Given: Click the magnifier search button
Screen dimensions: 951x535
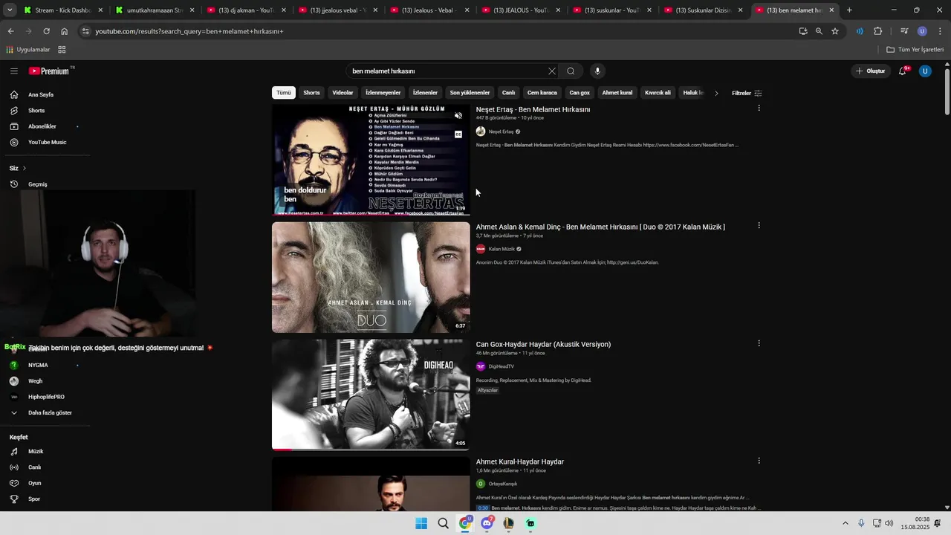Looking at the screenshot, I should [571, 71].
